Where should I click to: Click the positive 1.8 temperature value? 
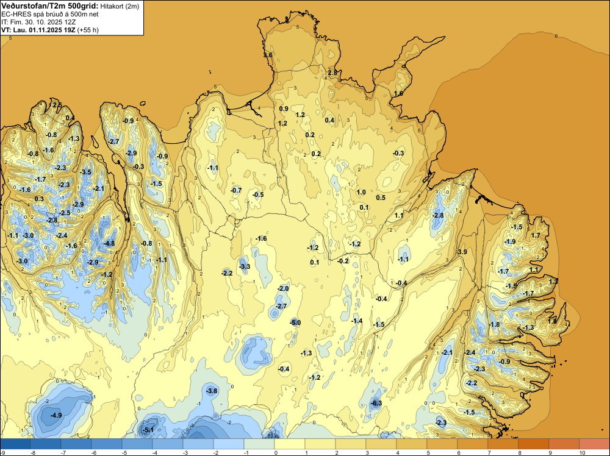pos(553,321)
